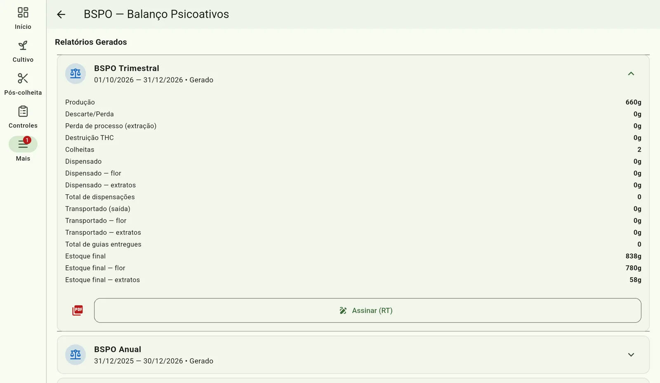Click the Controles menu label
The image size is (660, 383).
23,126
